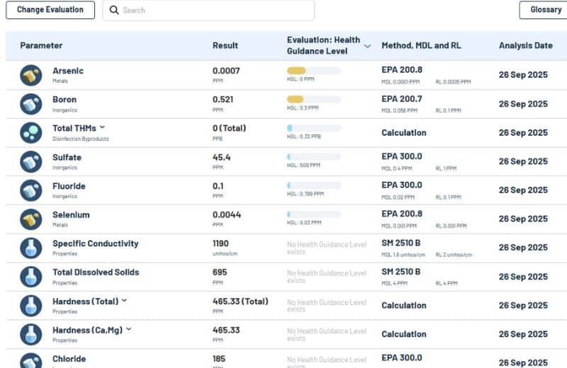
Task: Click the Boron health guidance level bar
Action: click(313, 99)
